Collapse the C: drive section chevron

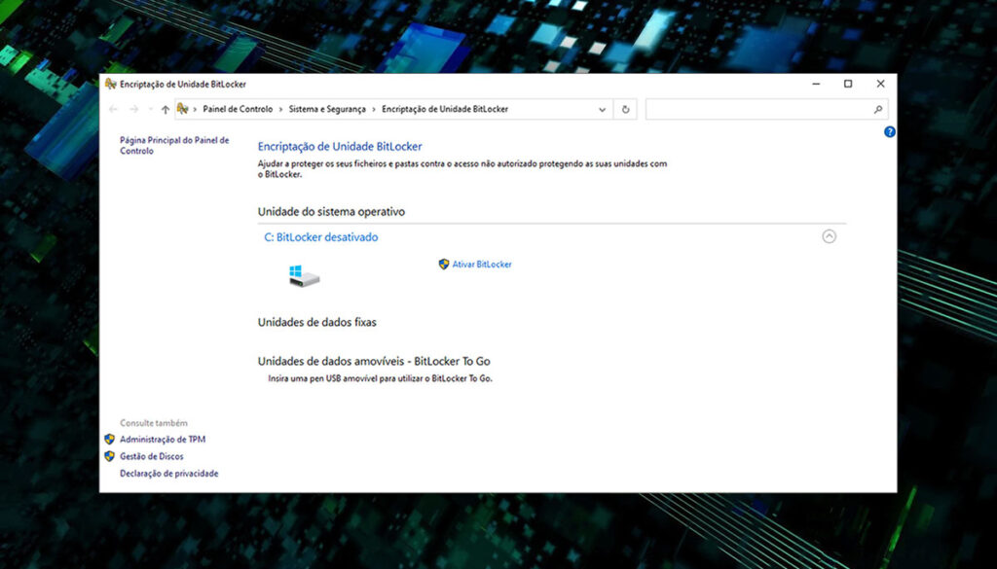(830, 236)
